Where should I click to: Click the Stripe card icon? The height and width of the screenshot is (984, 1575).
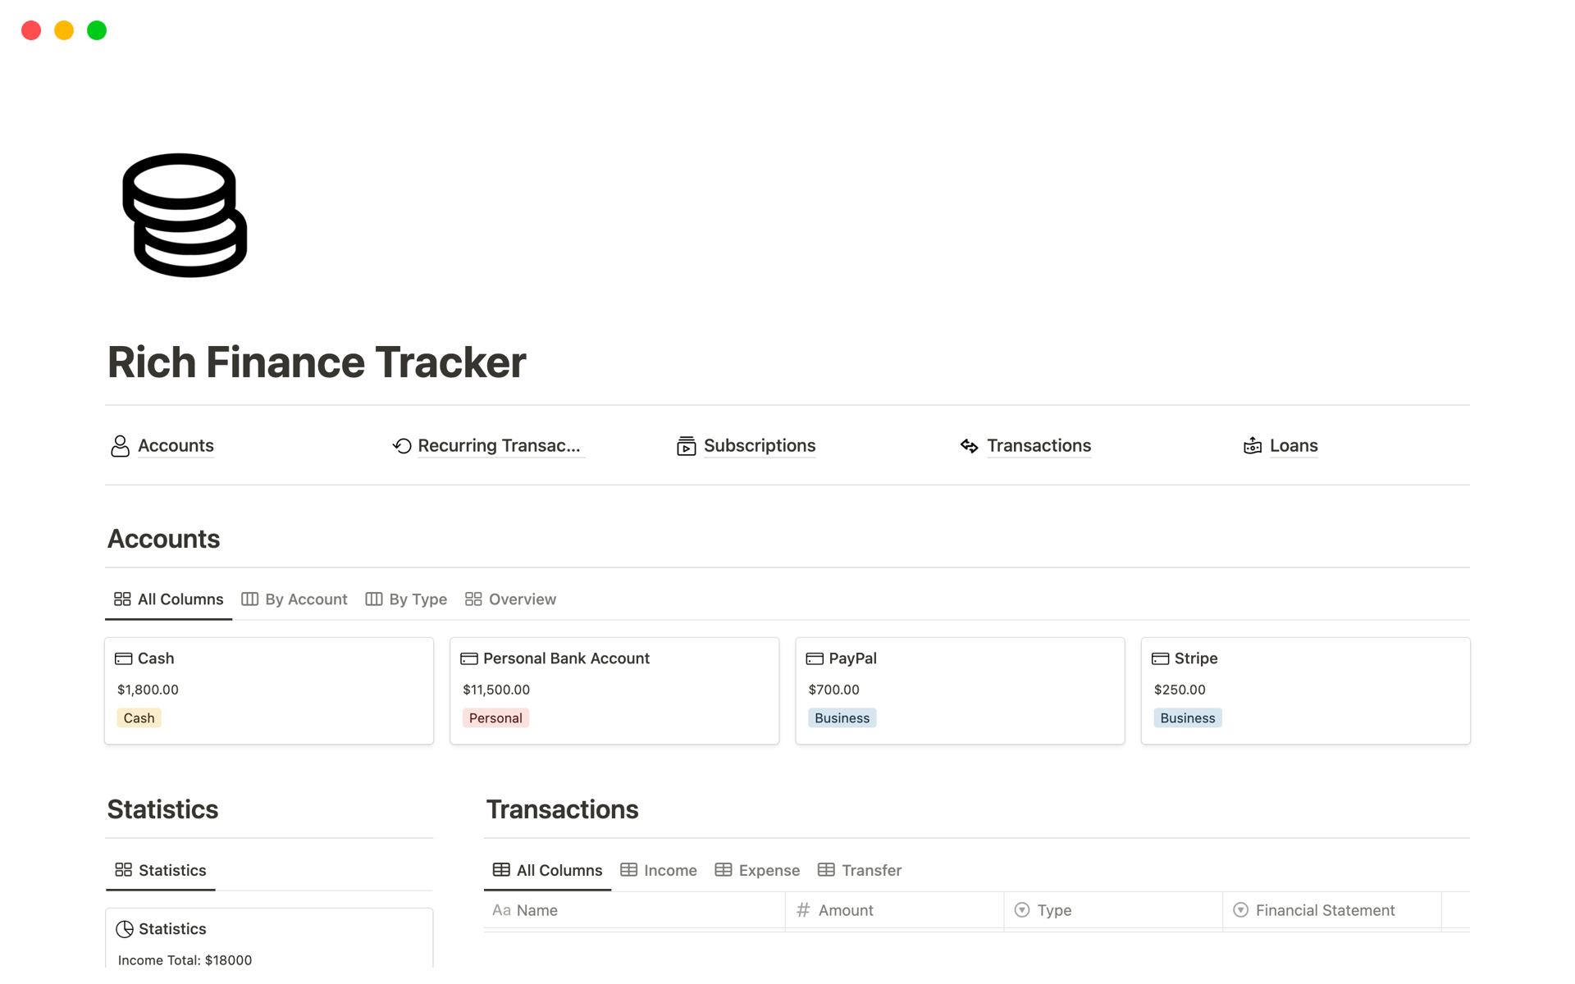(x=1160, y=658)
